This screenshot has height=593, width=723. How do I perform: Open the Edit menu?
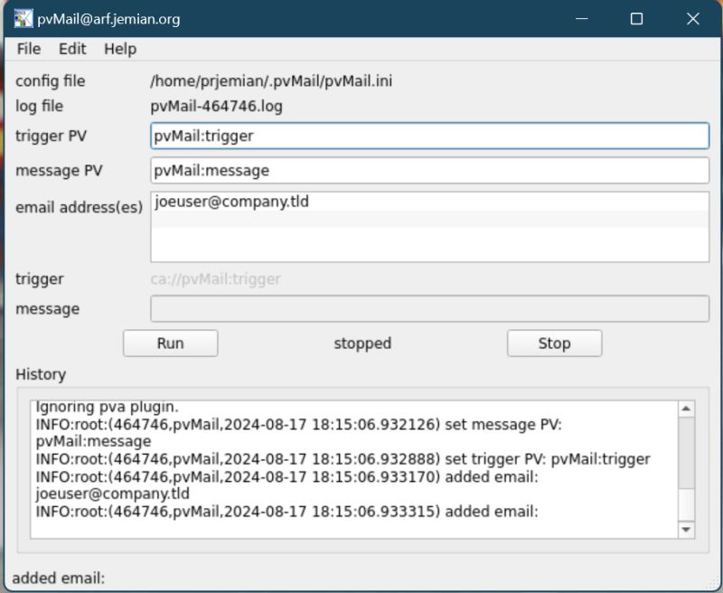[72, 49]
